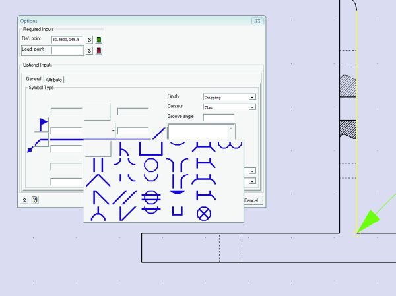
Task: Collapse dialog using bottom-left double-chevron button
Action: pos(24,200)
